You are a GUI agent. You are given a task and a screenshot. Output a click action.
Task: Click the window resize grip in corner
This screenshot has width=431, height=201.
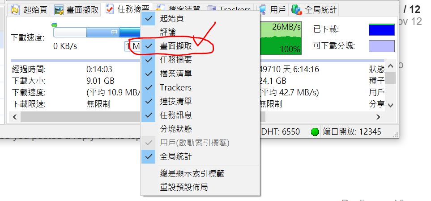[x=395, y=135]
